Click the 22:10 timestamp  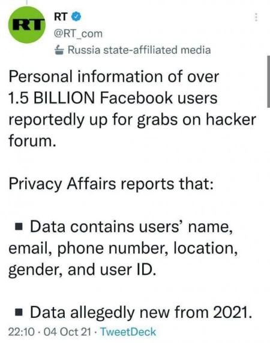[22, 332]
